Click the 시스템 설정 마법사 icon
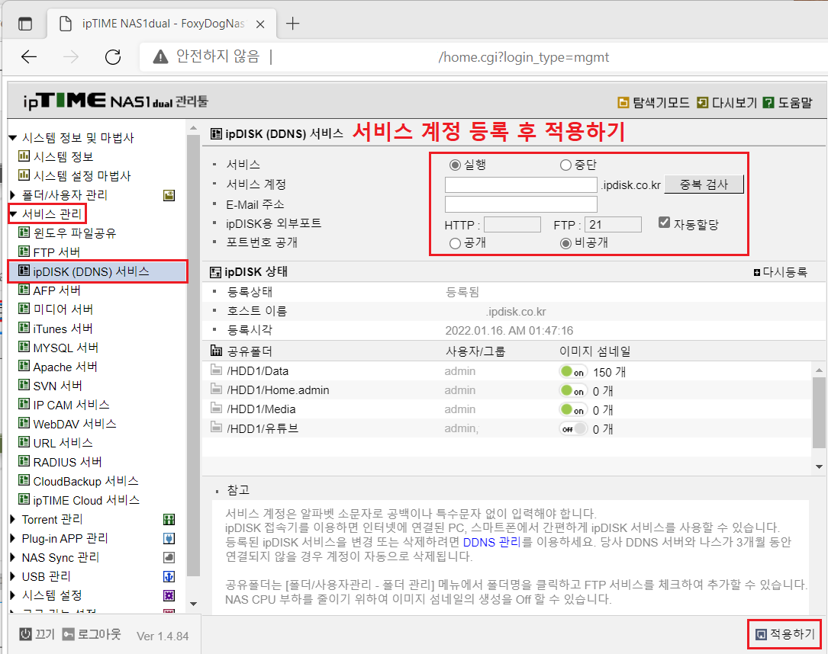828x654 pixels. click(24, 175)
